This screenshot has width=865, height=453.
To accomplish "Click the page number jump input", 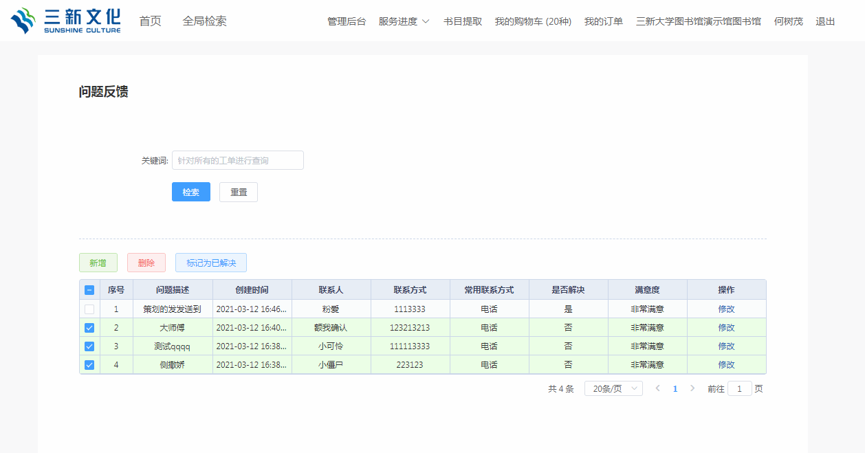I will (x=739, y=388).
